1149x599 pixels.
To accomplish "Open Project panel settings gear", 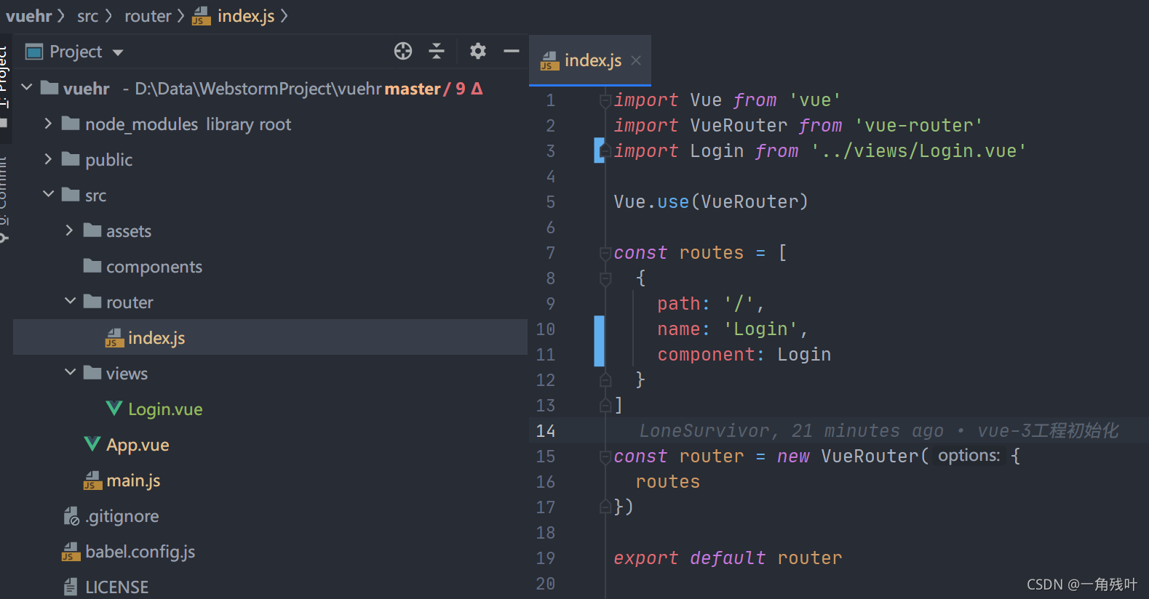I will coord(477,51).
